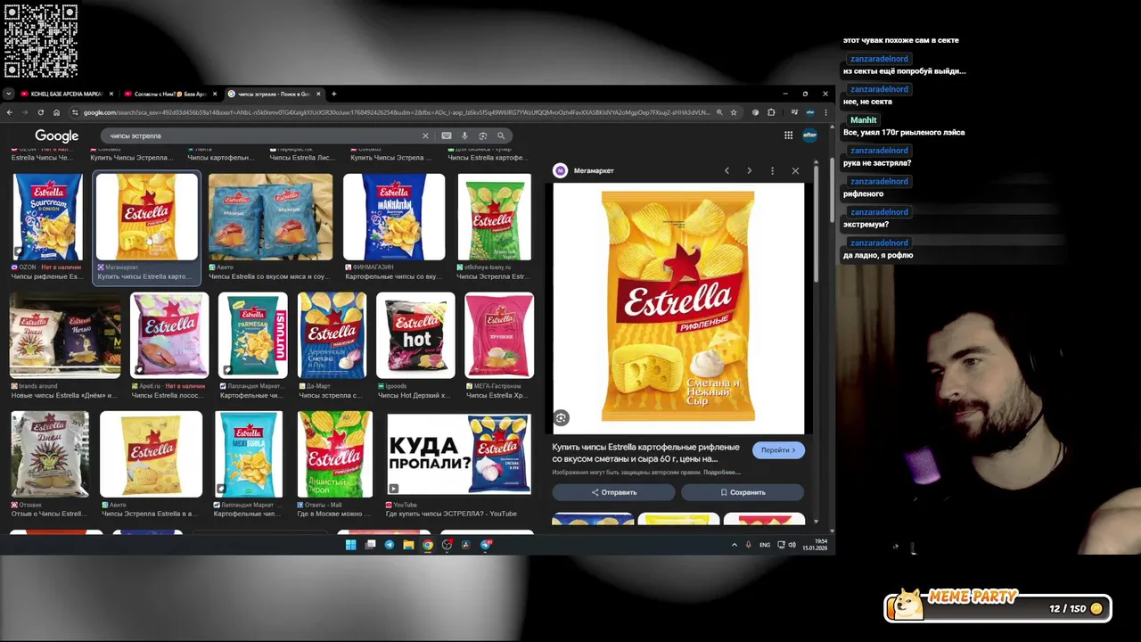Open Windows Start menu

tap(350, 545)
